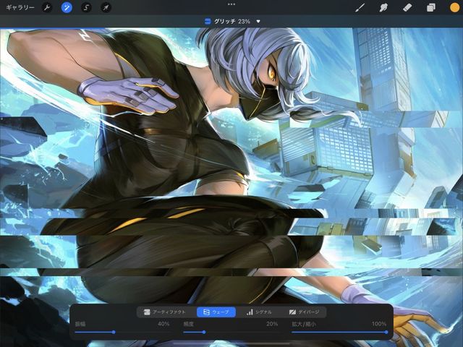Open the Actions wrench menu
The image size is (463, 347).
(x=46, y=7)
